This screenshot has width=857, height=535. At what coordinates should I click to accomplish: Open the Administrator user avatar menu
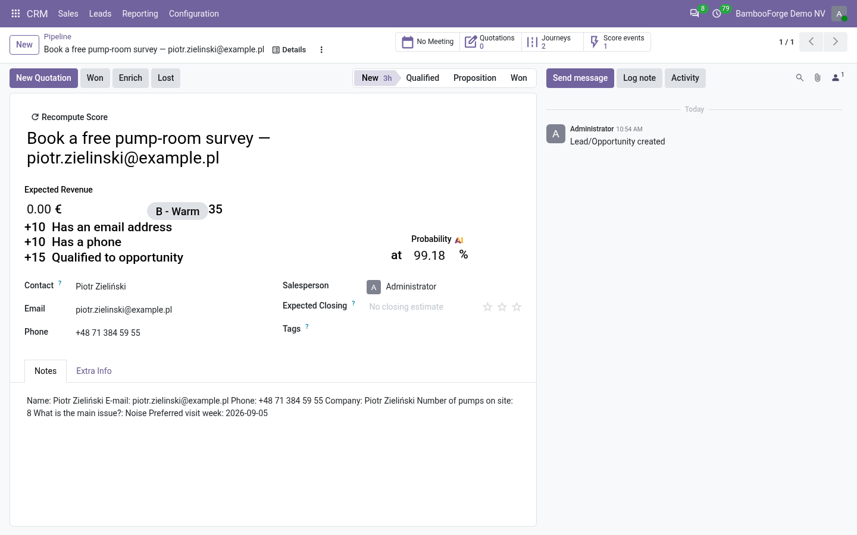coord(839,14)
